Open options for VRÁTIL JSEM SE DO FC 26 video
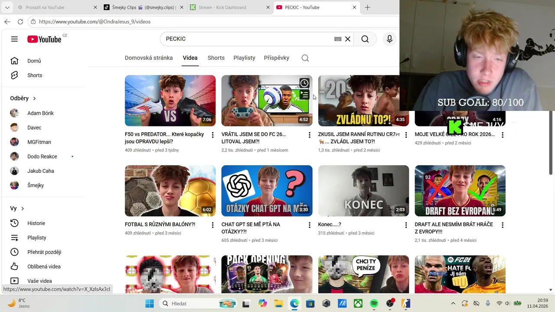Image resolution: width=555 pixels, height=312 pixels. pos(309,135)
